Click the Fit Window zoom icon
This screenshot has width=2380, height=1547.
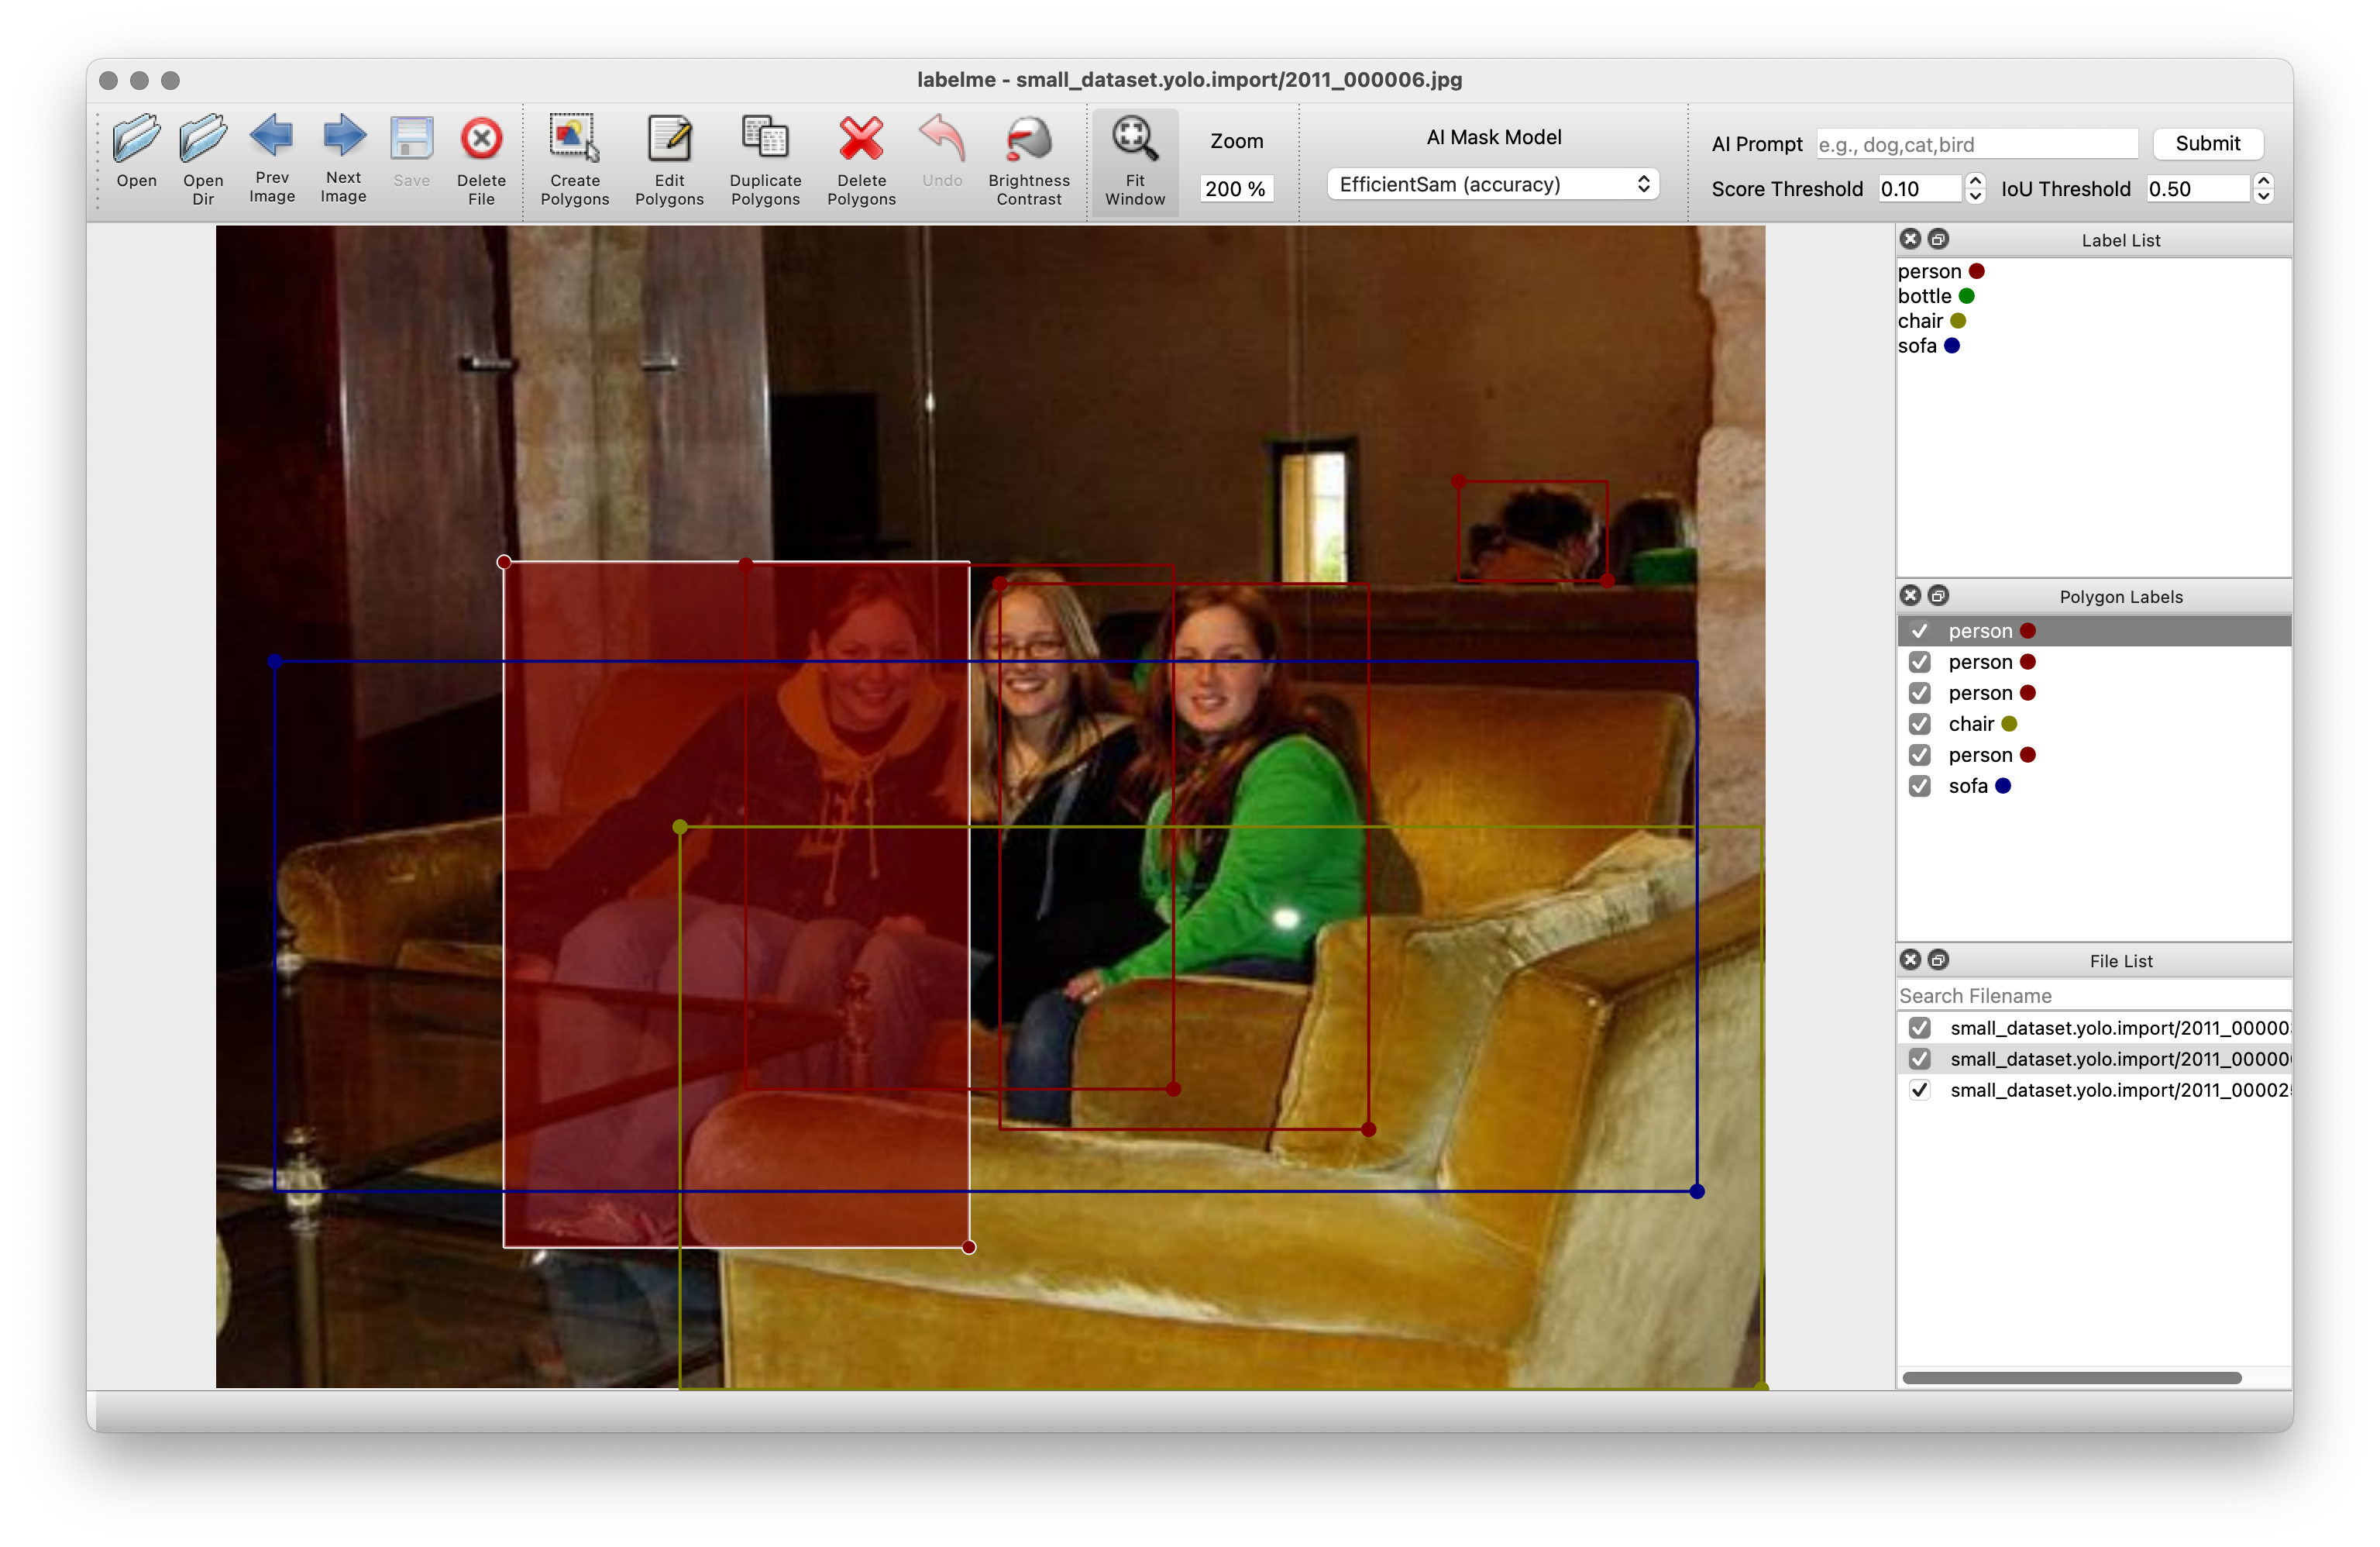1134,139
